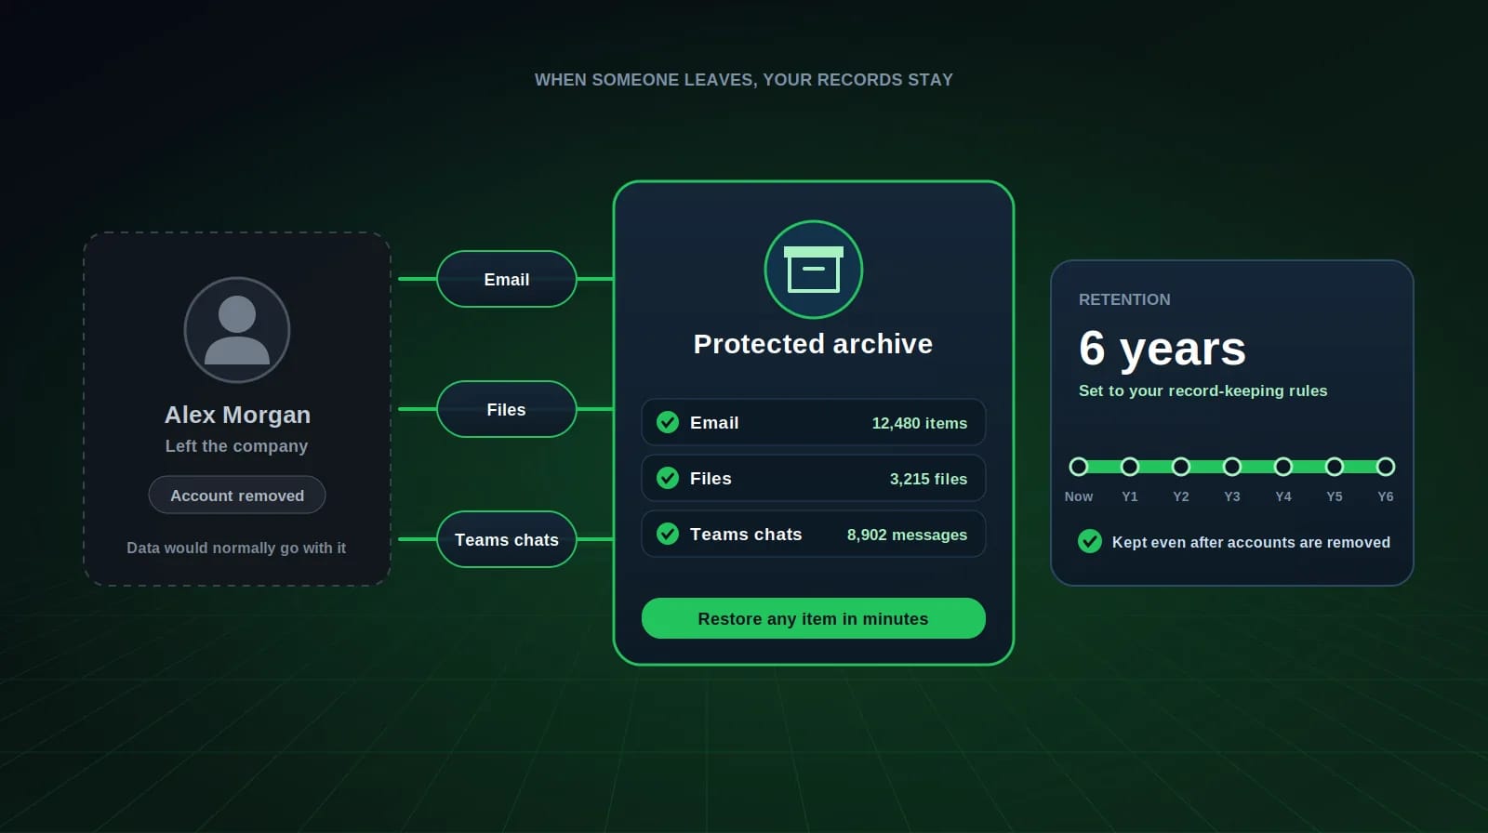Click the 12,480 items count

(919, 423)
